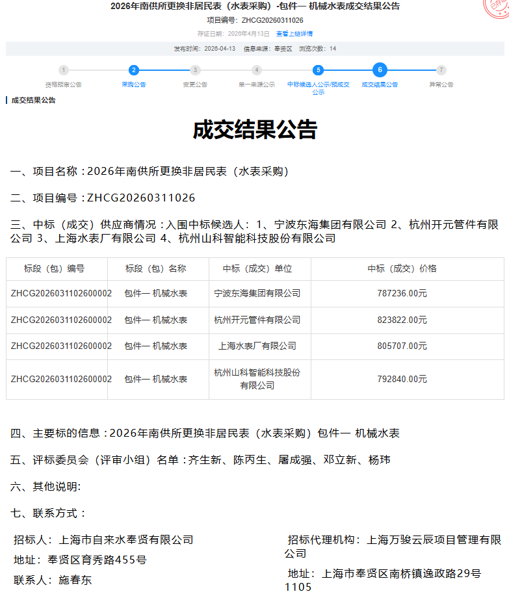509x594 pixels.
Task: Click the grey step 3 circle
Action: click(195, 70)
